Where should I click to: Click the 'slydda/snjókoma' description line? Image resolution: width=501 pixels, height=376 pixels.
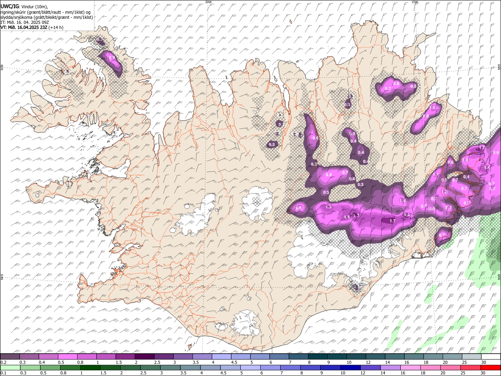click(x=47, y=17)
